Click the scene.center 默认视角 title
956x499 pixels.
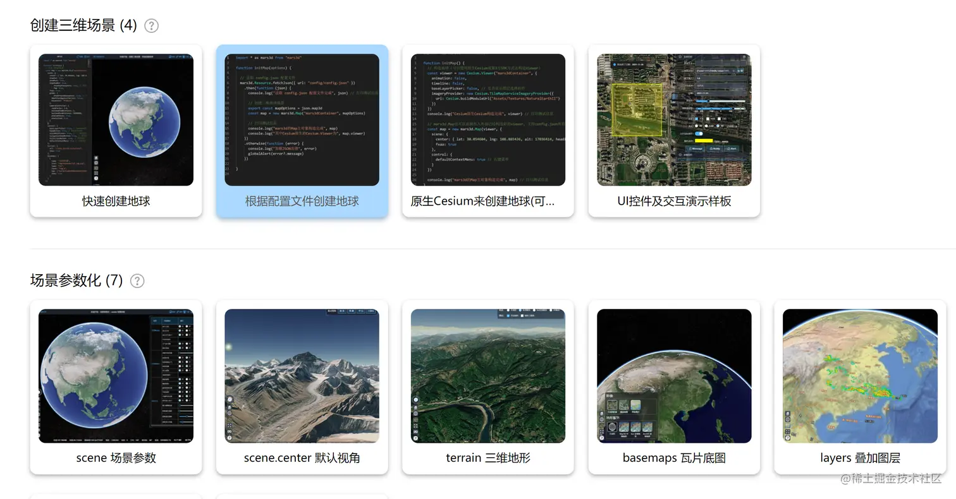click(x=302, y=458)
